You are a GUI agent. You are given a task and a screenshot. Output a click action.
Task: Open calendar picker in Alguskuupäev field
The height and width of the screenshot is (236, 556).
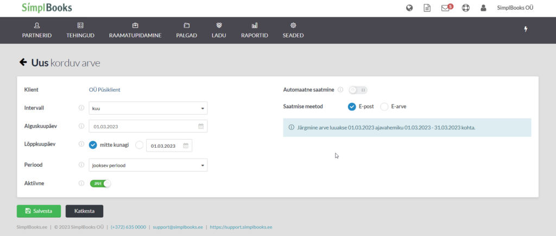point(200,127)
